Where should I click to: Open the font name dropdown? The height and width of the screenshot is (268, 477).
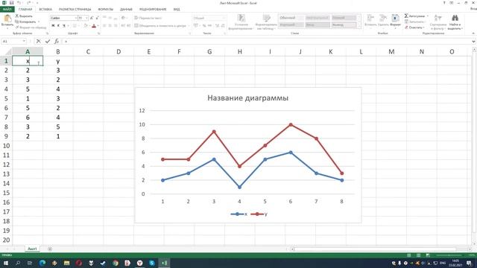(76, 18)
